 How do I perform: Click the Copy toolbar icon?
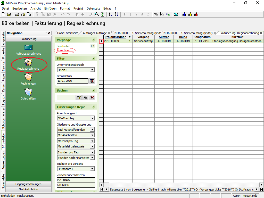[x=43, y=14]
